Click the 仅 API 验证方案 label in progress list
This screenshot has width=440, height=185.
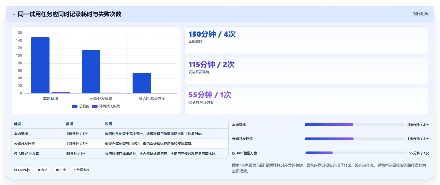(245, 153)
